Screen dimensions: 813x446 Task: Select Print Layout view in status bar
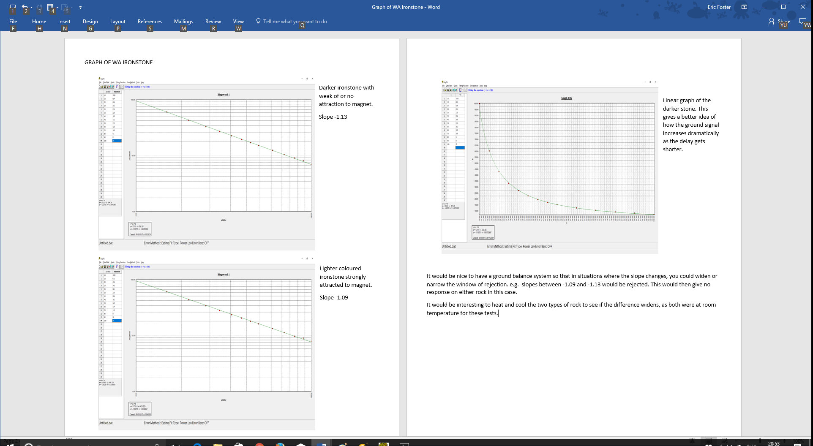tap(708, 440)
